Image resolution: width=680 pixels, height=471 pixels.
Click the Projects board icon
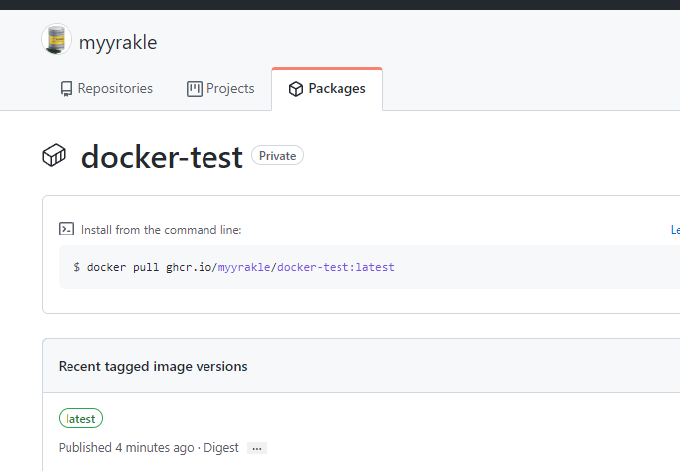coord(195,89)
